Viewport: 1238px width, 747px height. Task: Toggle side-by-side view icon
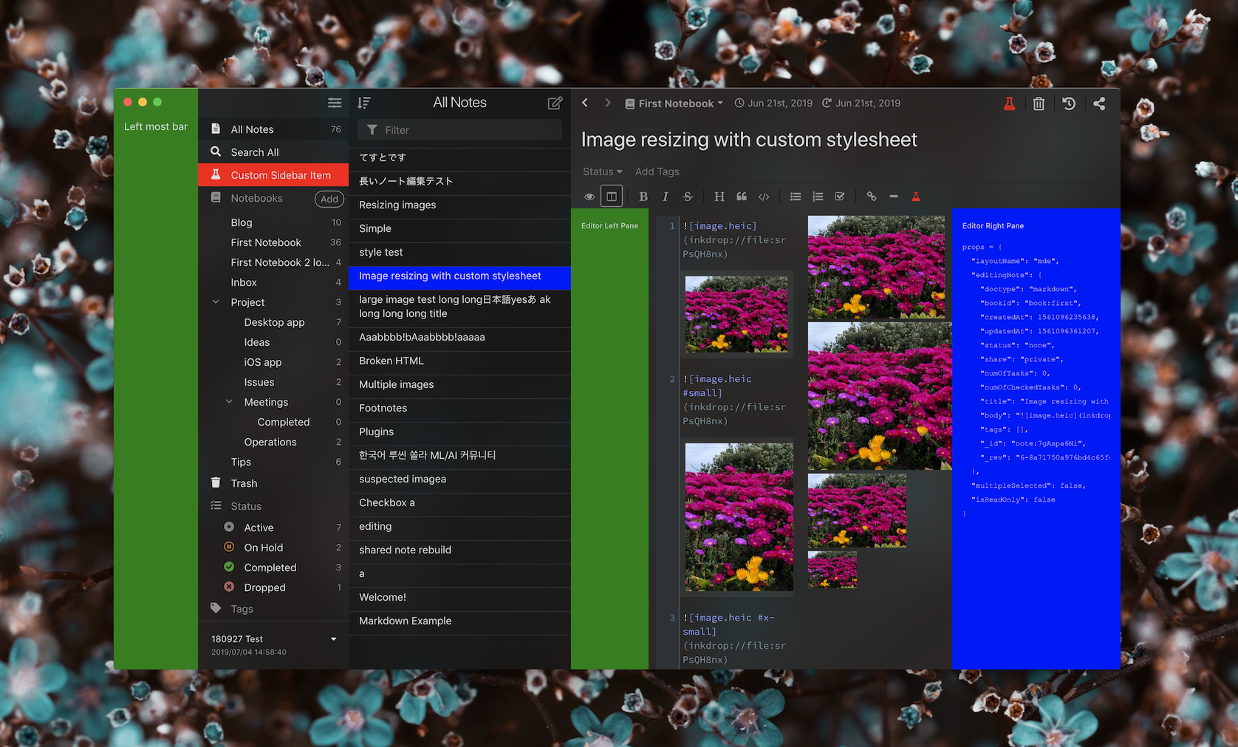612,197
